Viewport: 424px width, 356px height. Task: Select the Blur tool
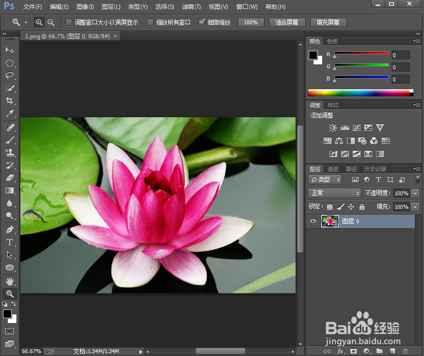(x=10, y=203)
